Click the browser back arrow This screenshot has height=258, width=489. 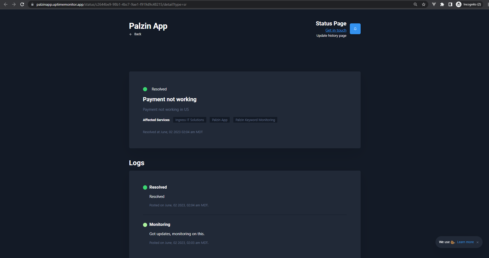click(x=6, y=4)
